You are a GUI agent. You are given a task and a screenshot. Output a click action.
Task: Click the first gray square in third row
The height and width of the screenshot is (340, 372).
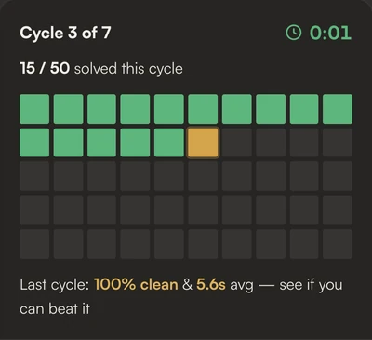click(x=34, y=176)
